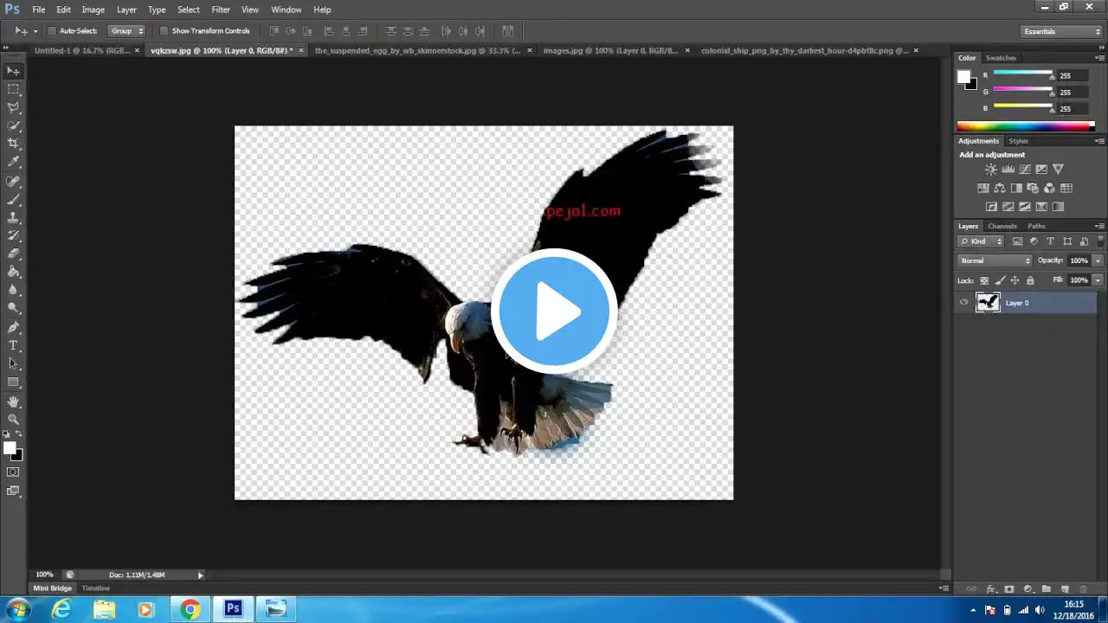This screenshot has height=623, width=1108.
Task: Enable Show Transform Controls checkbox
Action: click(164, 31)
